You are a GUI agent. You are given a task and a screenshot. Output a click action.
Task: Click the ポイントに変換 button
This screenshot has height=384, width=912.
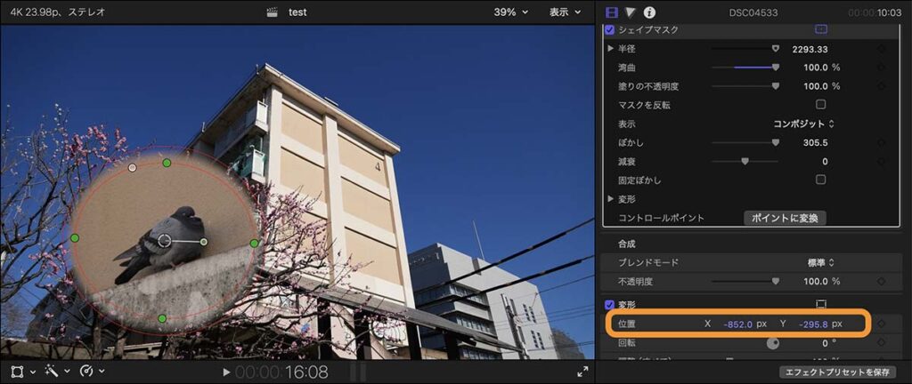[x=785, y=218]
